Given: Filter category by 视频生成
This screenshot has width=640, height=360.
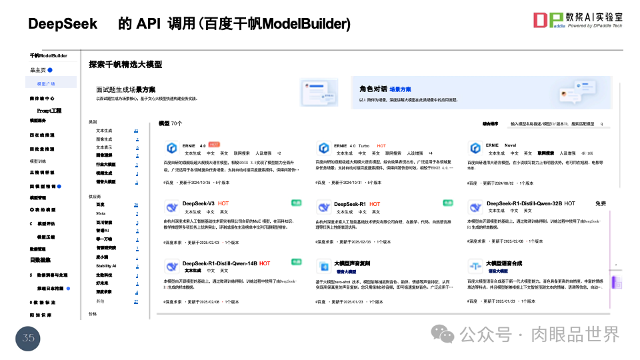Looking at the screenshot, I should click(104, 173).
